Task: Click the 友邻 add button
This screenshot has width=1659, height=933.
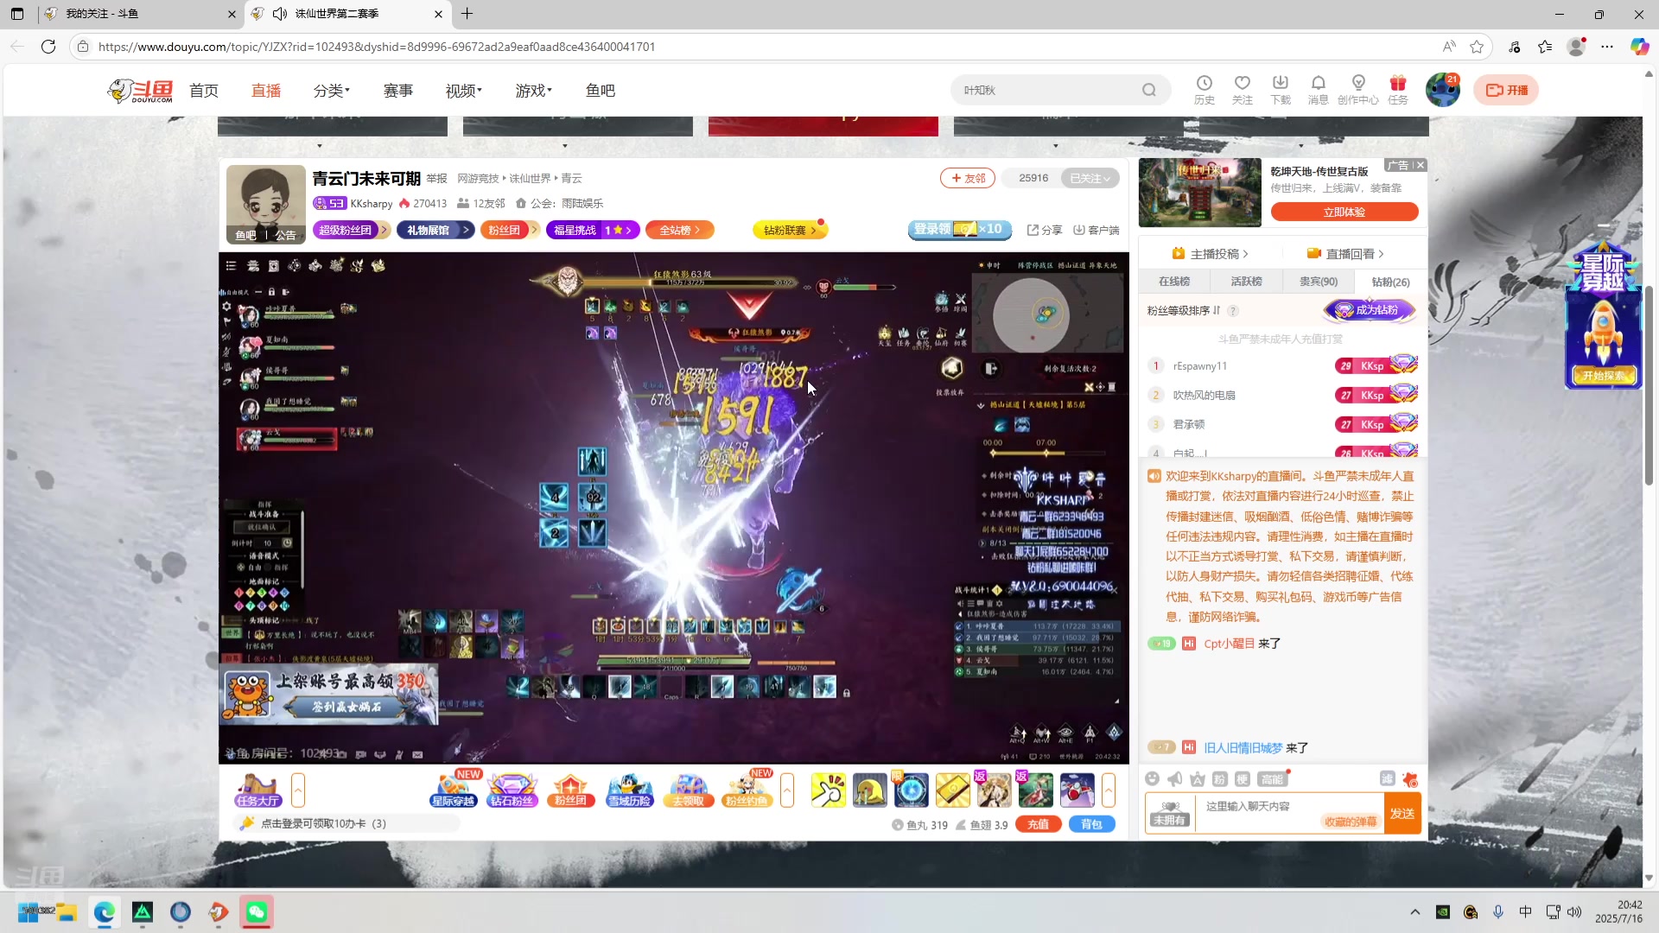Action: point(968,178)
